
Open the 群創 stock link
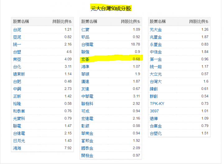[154, 96]
